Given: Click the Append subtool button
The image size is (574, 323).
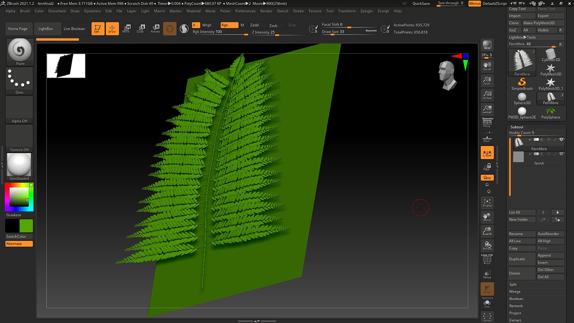Looking at the screenshot, I should pyautogui.click(x=551, y=256).
